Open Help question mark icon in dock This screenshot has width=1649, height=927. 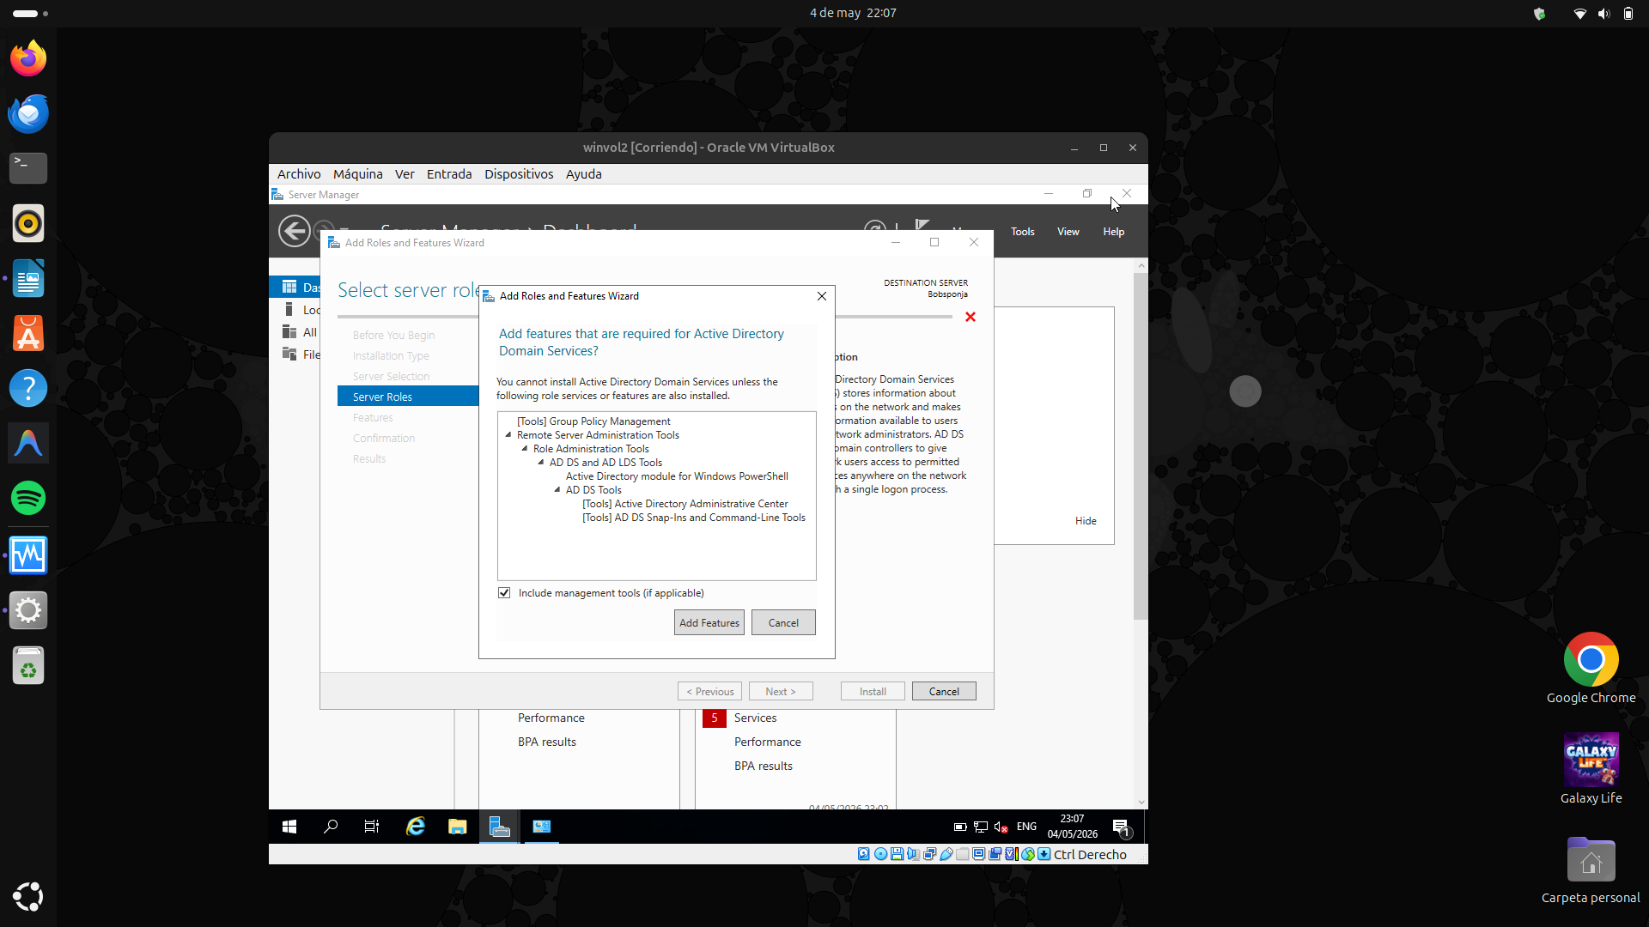click(28, 388)
